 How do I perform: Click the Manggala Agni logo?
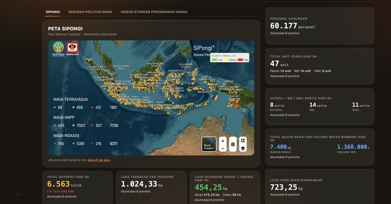pyautogui.click(x=72, y=49)
